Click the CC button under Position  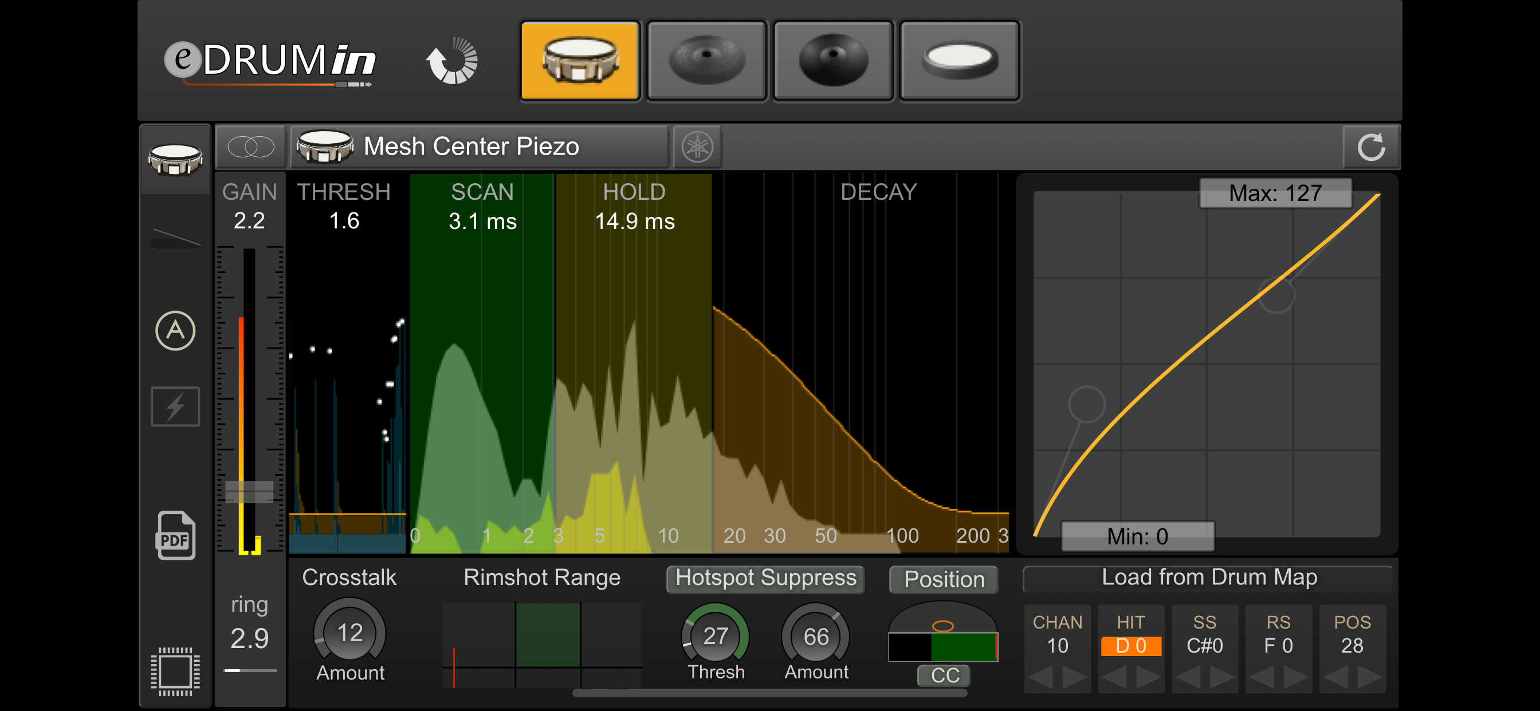[944, 675]
